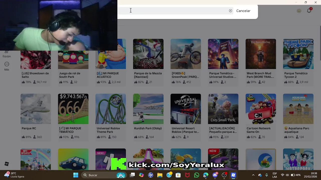Viewport: 321px width, 180px height.
Task: Open OBS Studio from the taskbar
Action: 224,175
